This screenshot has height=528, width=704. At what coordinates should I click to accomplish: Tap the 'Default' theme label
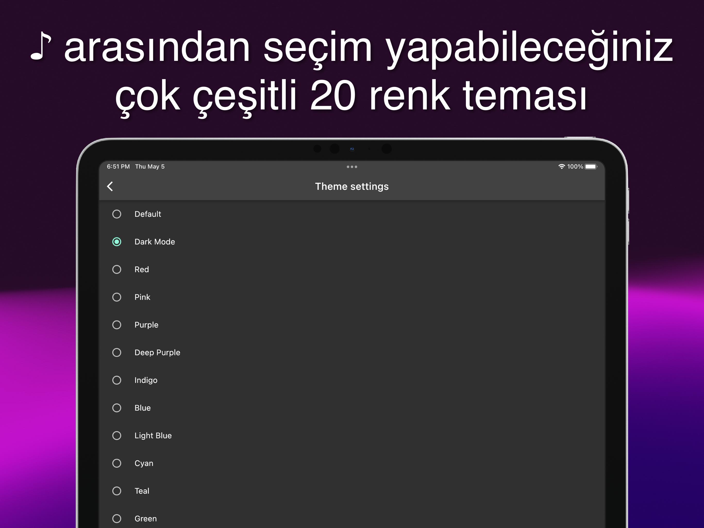148,214
